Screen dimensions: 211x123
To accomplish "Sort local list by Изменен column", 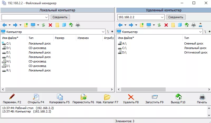I will pos(89,38).
